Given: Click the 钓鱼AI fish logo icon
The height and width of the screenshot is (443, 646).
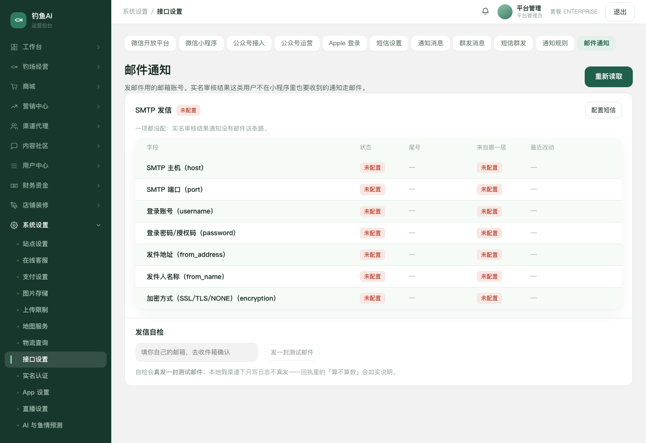Looking at the screenshot, I should coord(18,20).
